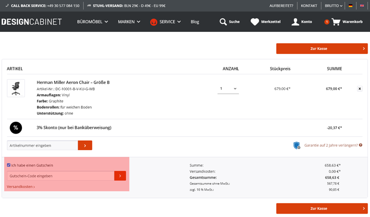Screen dimensions: 370x217
Task: Click Stuhl-Versand shipping info text
Action: pos(129,5)
